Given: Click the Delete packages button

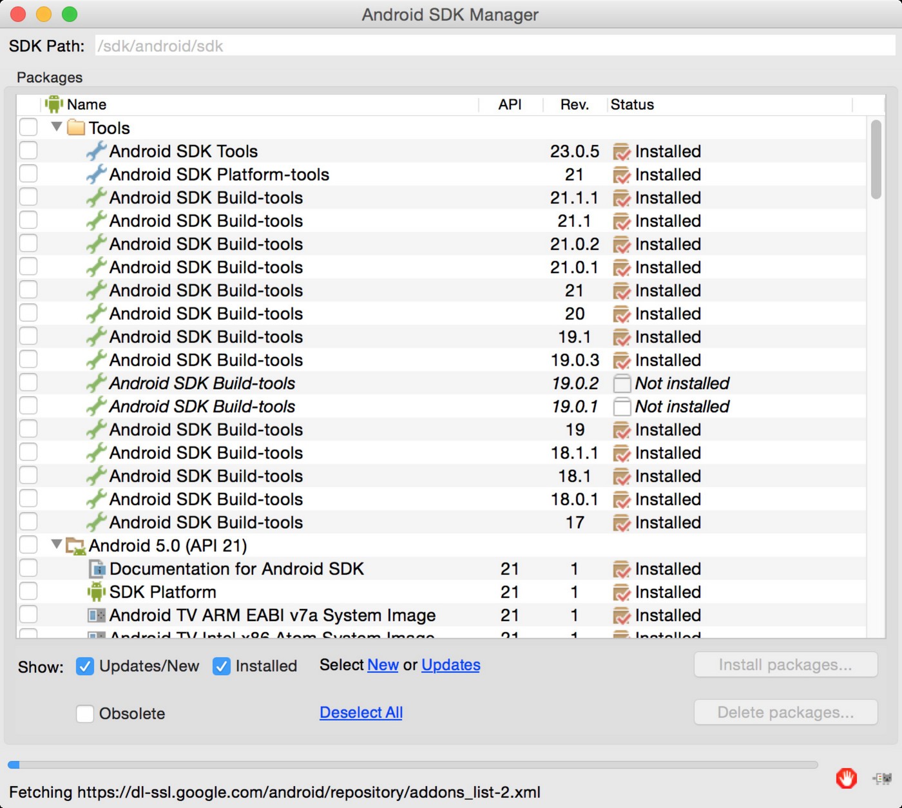Looking at the screenshot, I should [785, 713].
